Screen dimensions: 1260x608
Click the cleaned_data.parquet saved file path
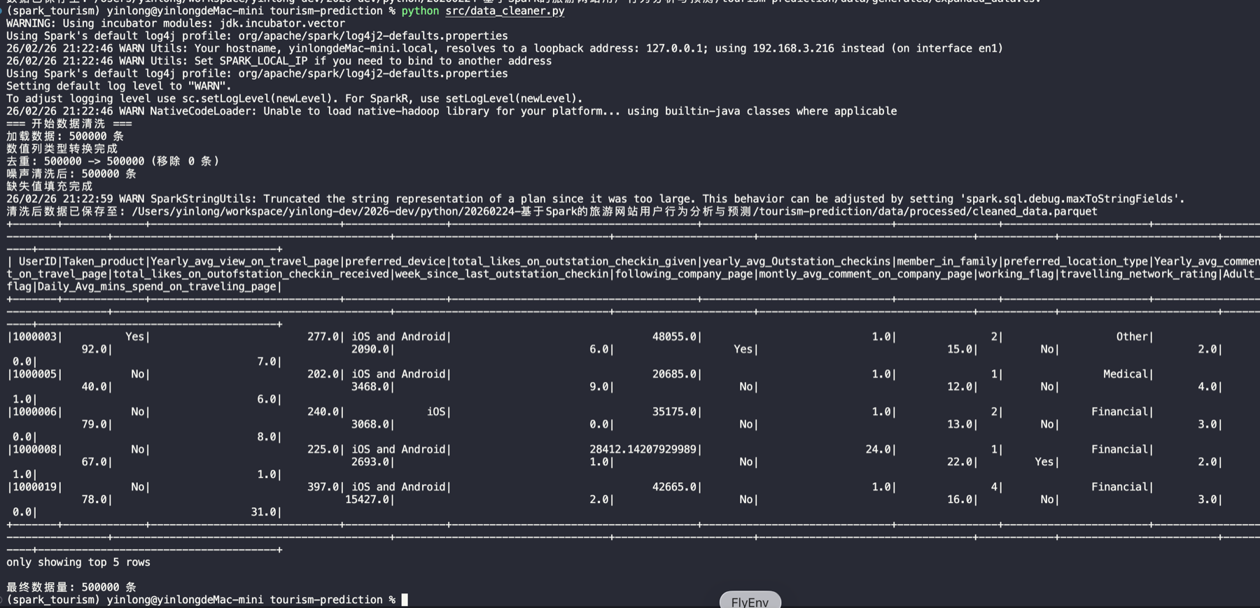tap(615, 211)
